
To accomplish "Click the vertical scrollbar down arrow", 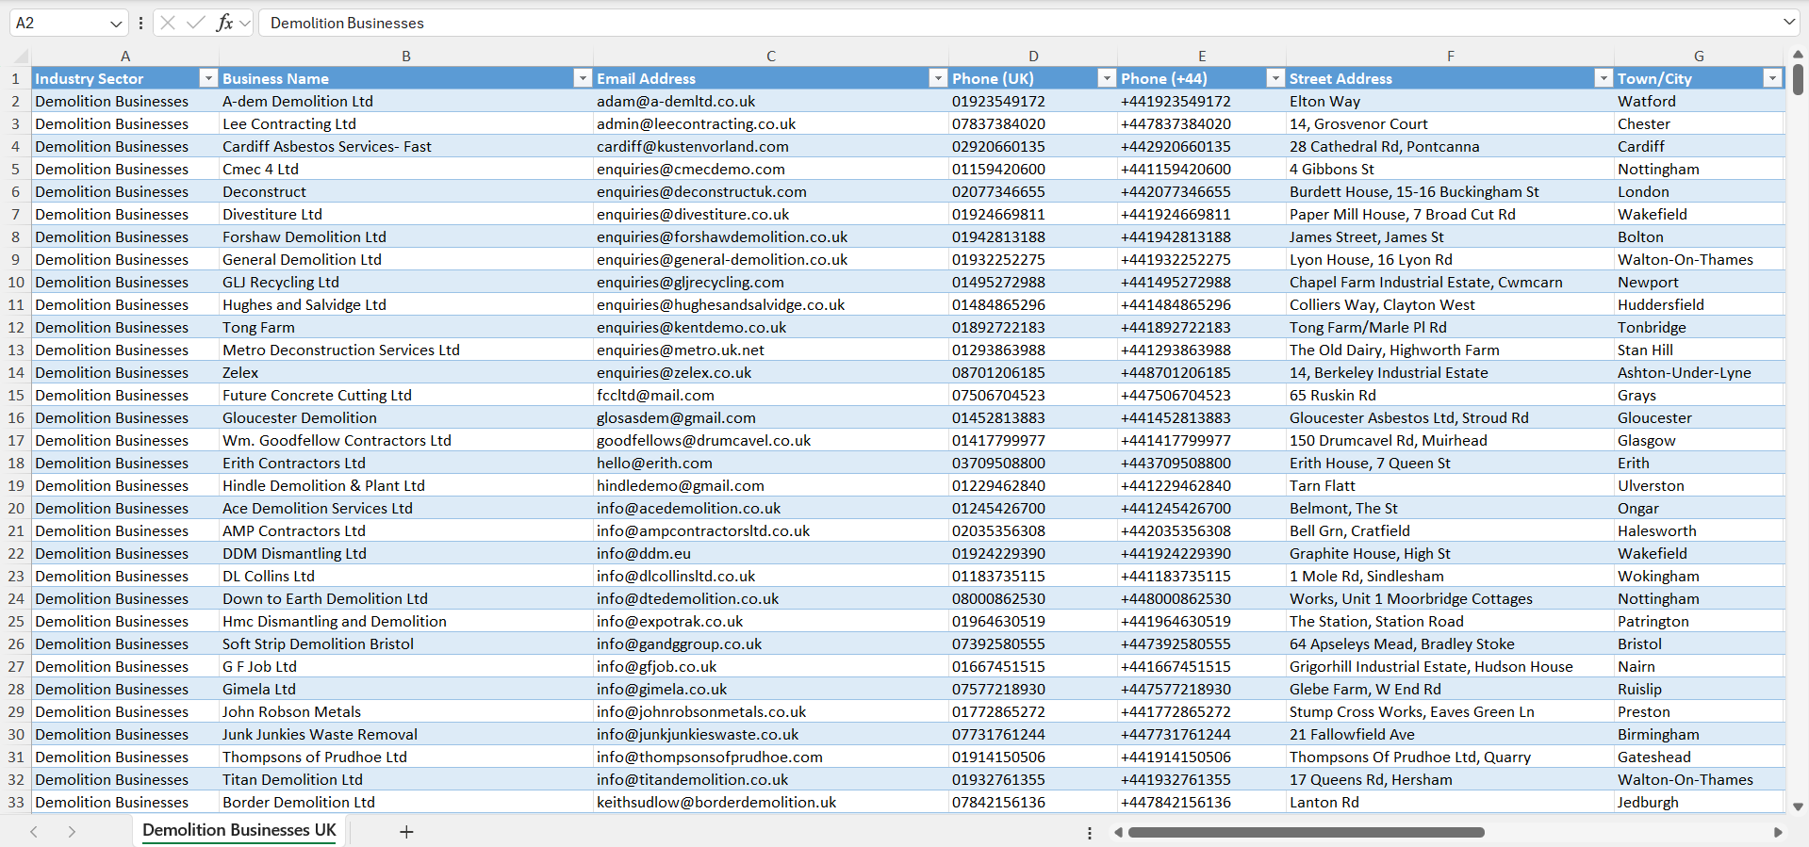I will (x=1798, y=806).
